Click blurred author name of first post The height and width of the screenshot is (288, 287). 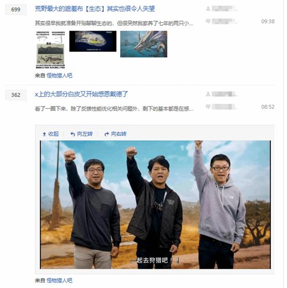[x=224, y=8]
